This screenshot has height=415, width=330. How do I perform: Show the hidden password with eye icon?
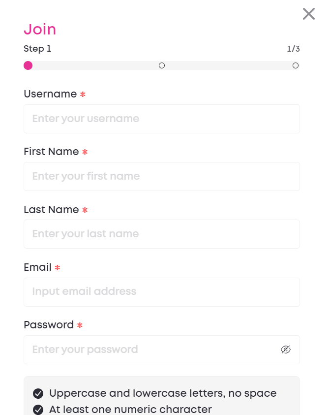tap(286, 350)
